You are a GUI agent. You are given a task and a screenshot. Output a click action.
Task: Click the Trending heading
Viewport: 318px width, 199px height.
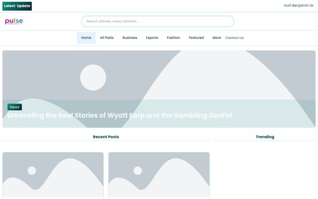[265, 137]
